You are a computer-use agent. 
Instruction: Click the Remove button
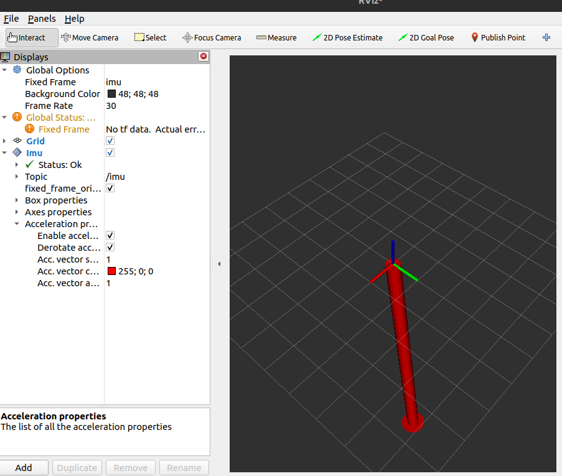pos(131,468)
